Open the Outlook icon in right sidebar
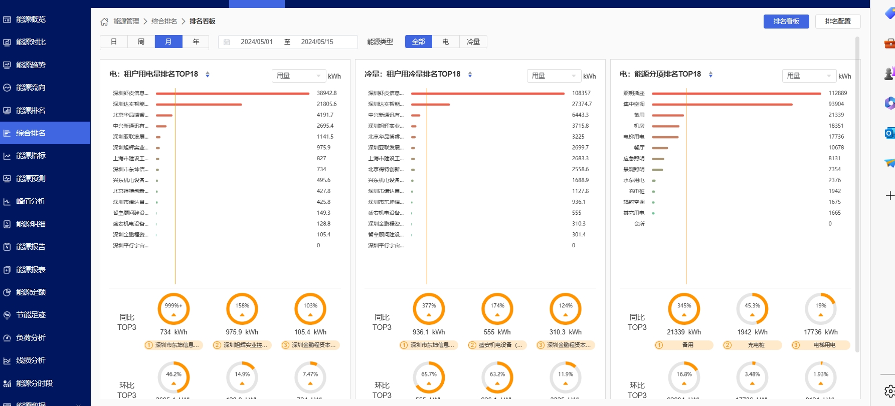This screenshot has height=406, width=895. (889, 133)
